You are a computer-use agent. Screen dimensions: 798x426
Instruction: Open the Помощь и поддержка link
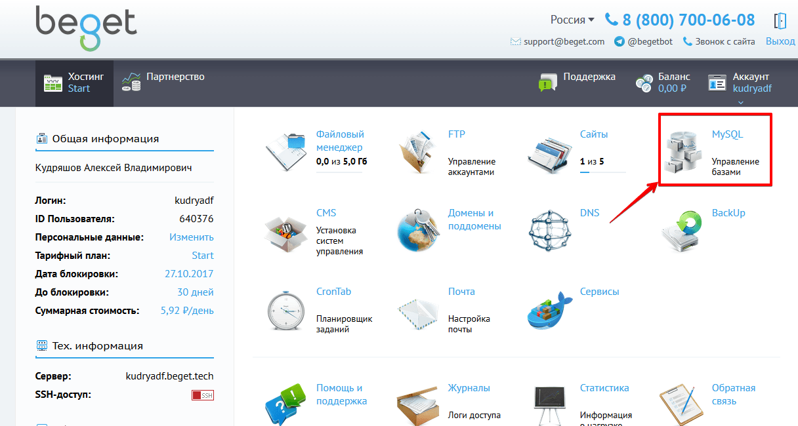pyautogui.click(x=341, y=395)
